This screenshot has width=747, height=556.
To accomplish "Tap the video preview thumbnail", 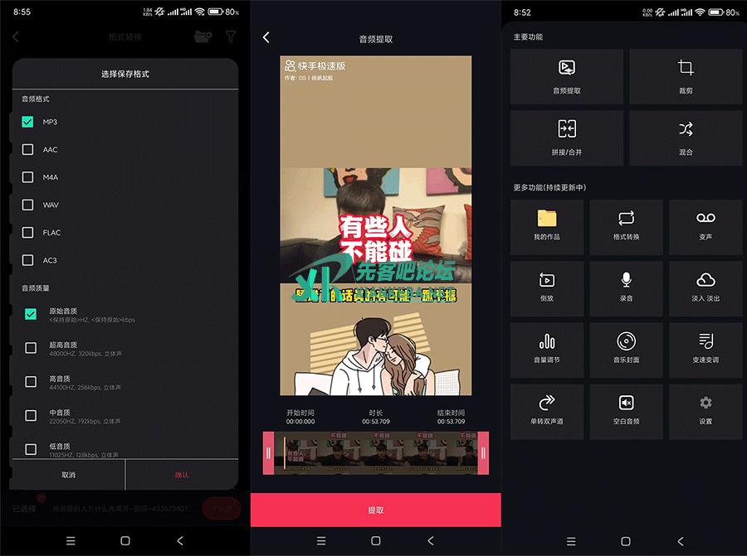I will coord(375,225).
